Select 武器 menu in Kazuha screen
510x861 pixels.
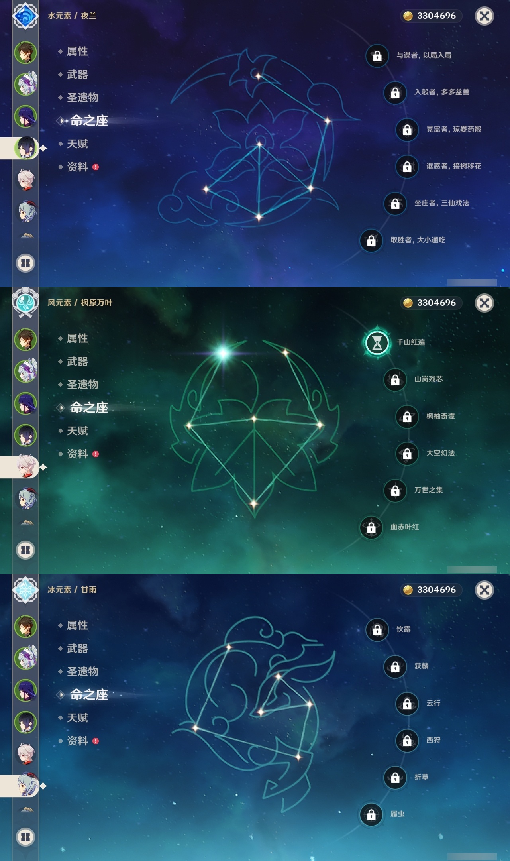(77, 362)
